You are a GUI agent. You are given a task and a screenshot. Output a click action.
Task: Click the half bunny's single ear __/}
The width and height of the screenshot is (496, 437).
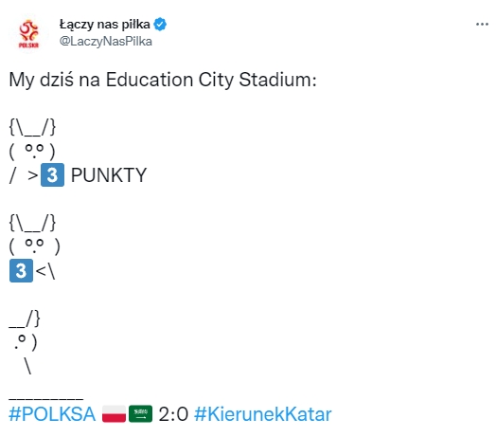[x=25, y=319]
